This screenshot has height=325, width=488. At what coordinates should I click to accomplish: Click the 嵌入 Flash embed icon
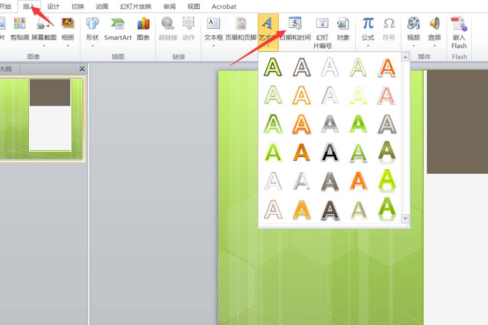point(459,23)
